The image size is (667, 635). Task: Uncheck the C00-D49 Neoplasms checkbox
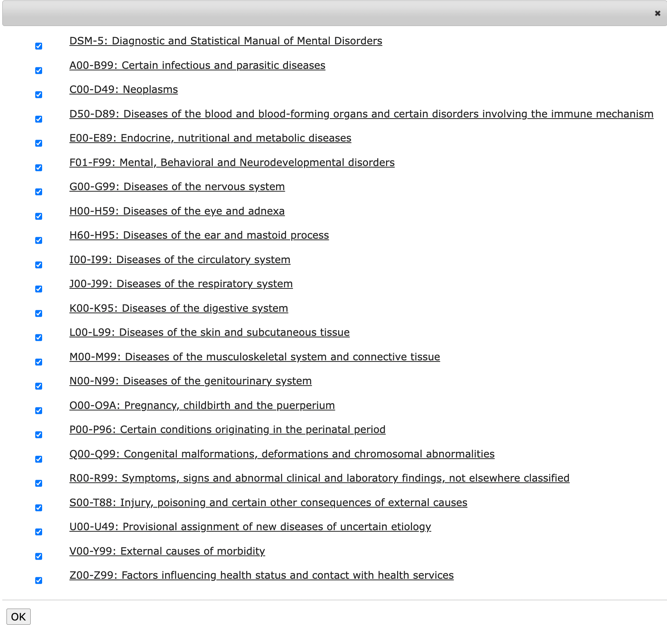[39, 95]
